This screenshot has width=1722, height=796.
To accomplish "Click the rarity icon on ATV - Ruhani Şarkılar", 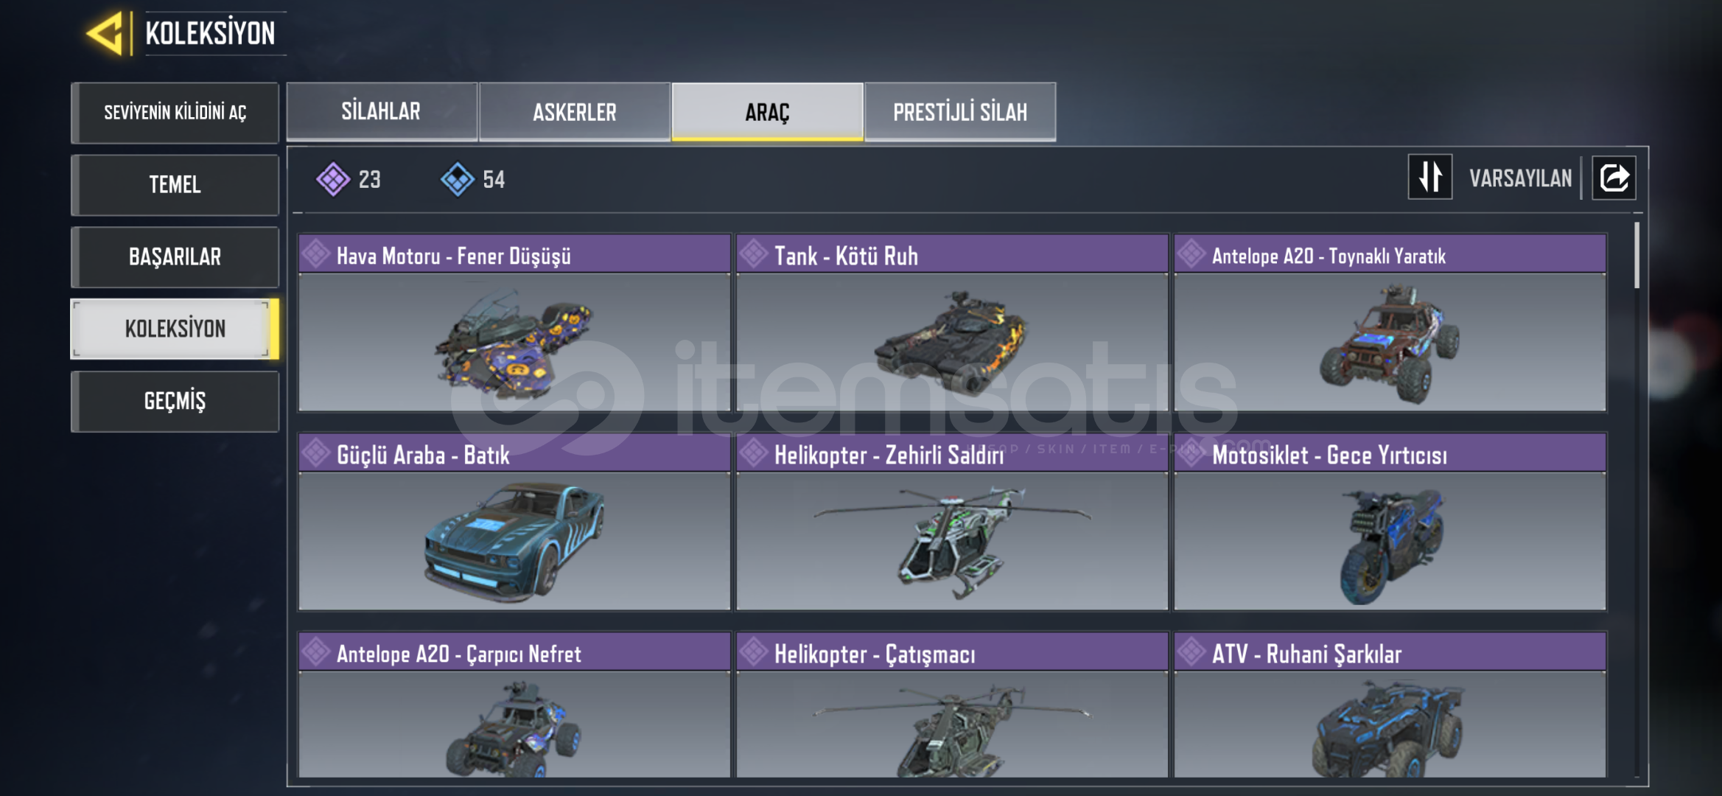I will (x=1191, y=652).
